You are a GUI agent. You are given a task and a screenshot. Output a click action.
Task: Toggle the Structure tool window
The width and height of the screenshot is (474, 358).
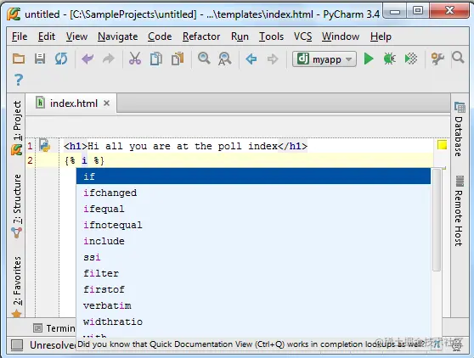pos(17,205)
